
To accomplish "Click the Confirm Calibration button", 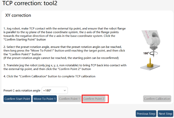I will click(157, 99).
